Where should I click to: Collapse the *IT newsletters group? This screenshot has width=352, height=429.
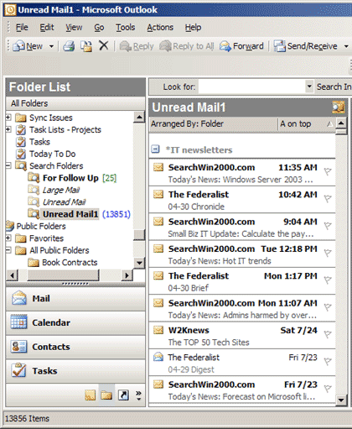click(x=155, y=149)
